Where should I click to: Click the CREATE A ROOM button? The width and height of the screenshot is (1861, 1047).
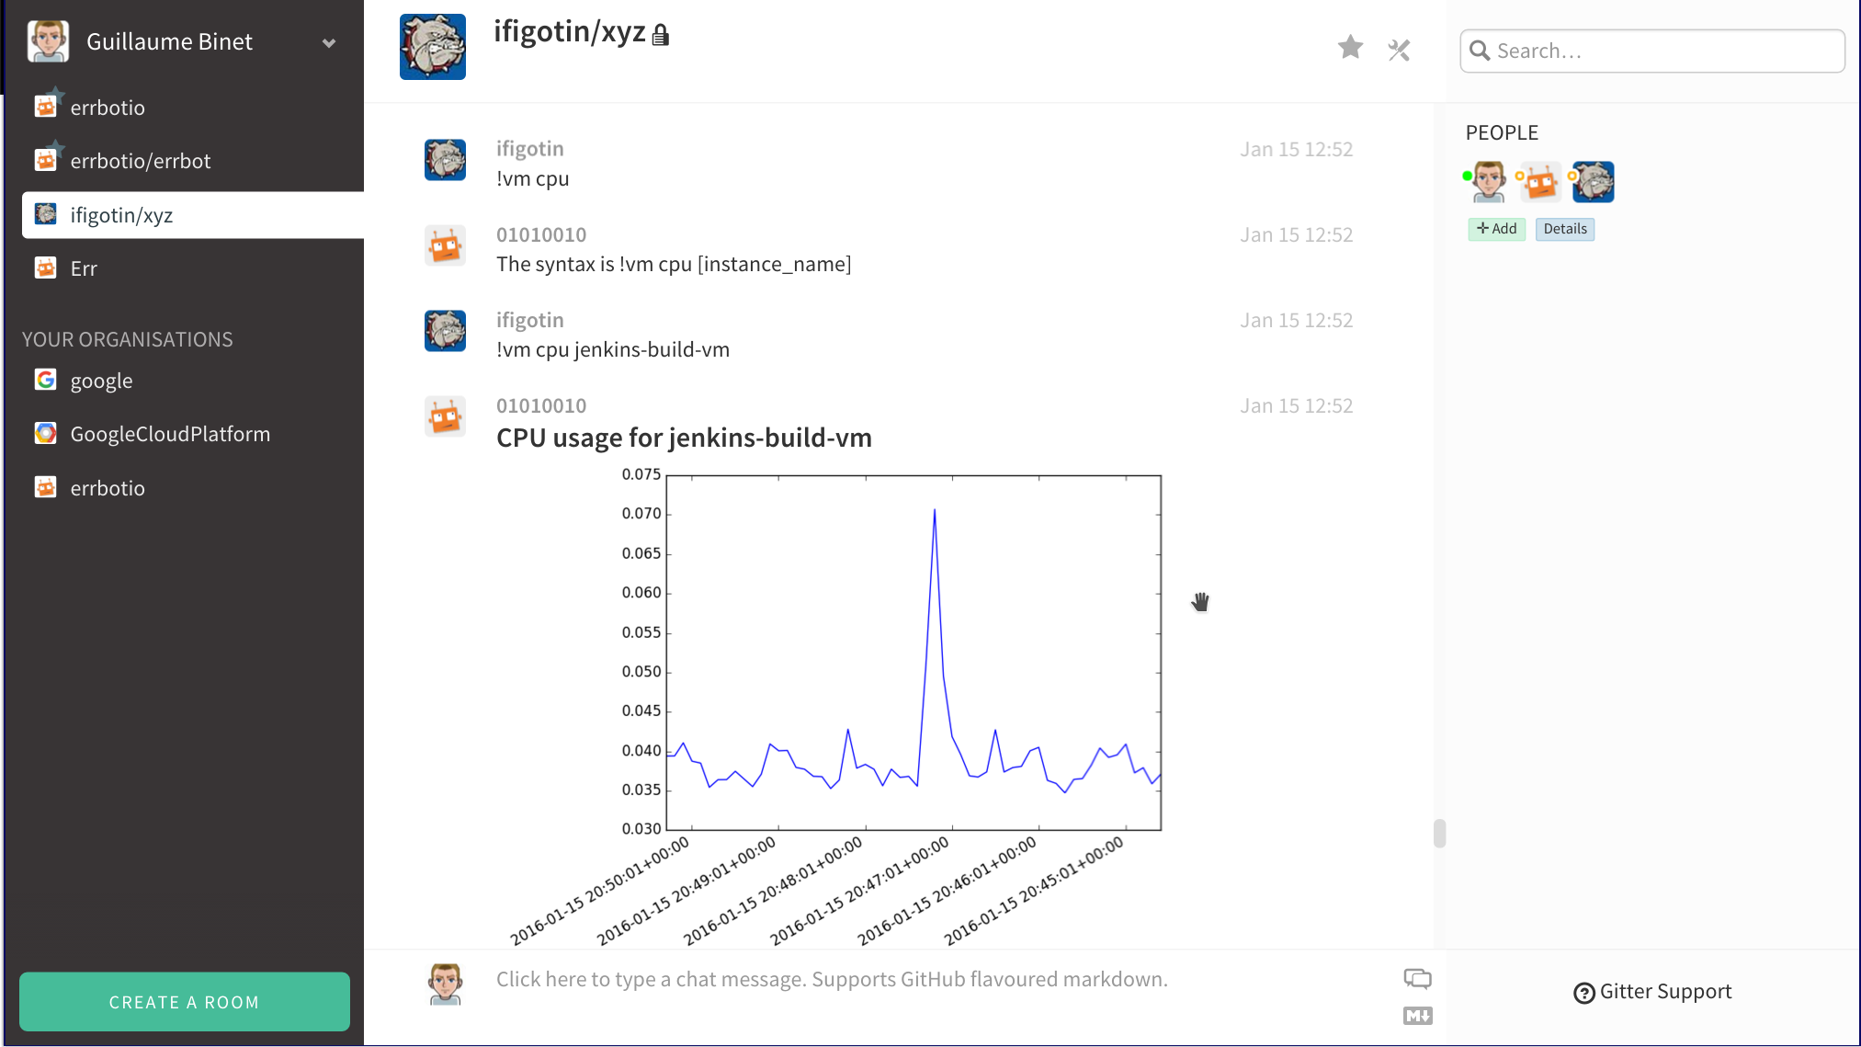tap(184, 1001)
